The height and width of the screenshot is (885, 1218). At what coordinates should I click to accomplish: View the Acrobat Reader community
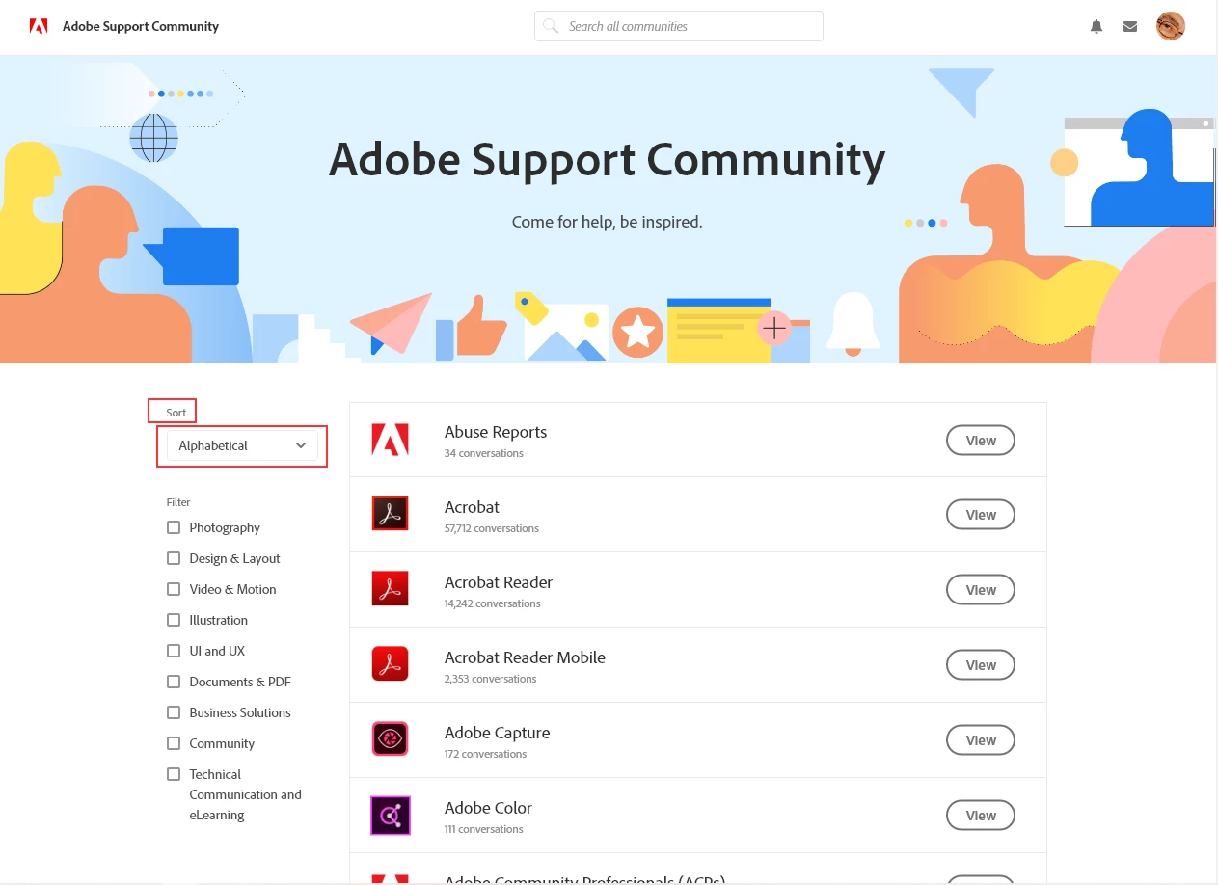coord(981,590)
